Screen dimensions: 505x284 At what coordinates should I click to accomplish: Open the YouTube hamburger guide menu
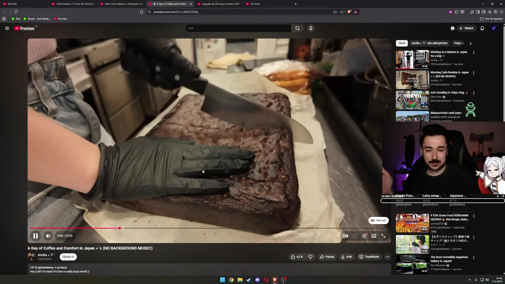coord(7,28)
